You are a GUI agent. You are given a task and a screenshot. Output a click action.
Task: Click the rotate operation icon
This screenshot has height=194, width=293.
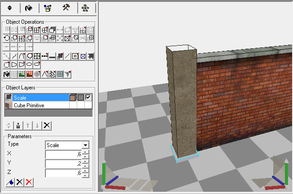6,38
